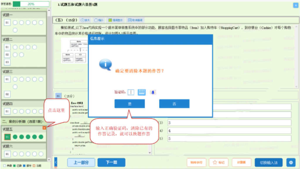This screenshot has width=300, height=169.
Task: Cancel the dialog by clicking 否
Action: click(x=174, y=104)
